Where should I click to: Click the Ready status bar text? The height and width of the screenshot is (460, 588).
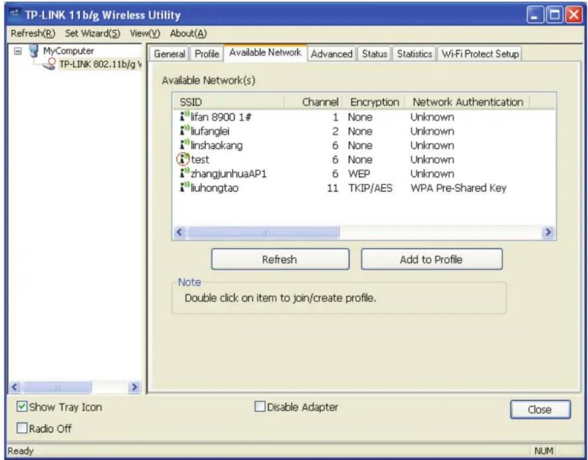pos(21,451)
